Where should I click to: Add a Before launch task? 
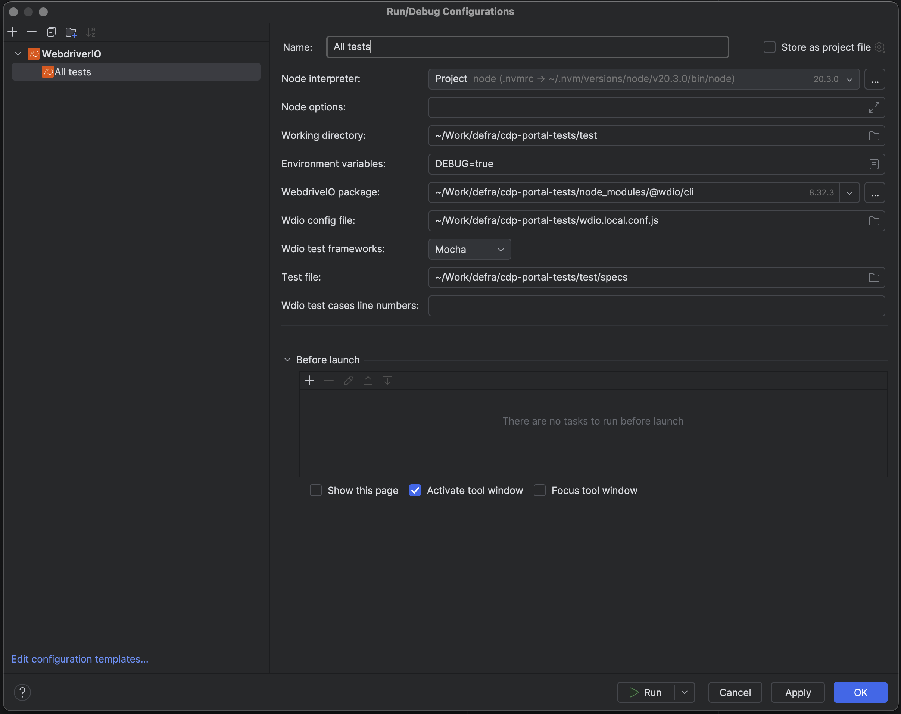309,380
